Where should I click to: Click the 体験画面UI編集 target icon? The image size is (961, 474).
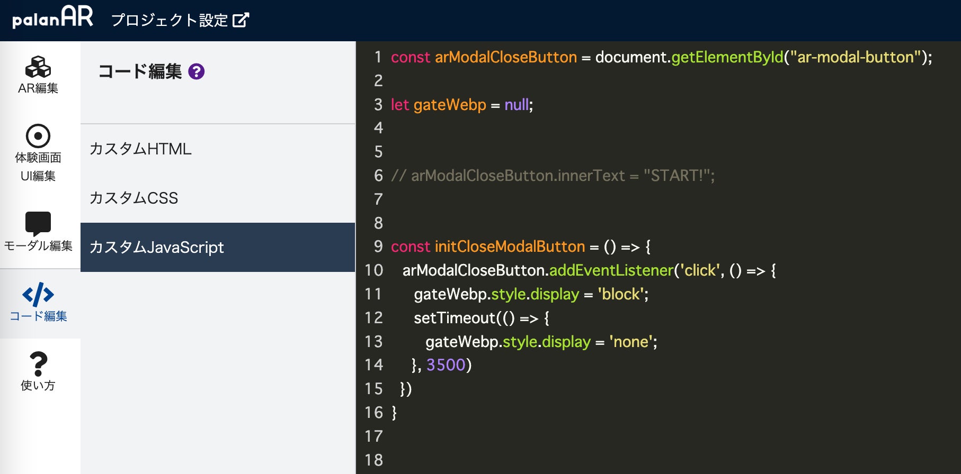pos(38,136)
